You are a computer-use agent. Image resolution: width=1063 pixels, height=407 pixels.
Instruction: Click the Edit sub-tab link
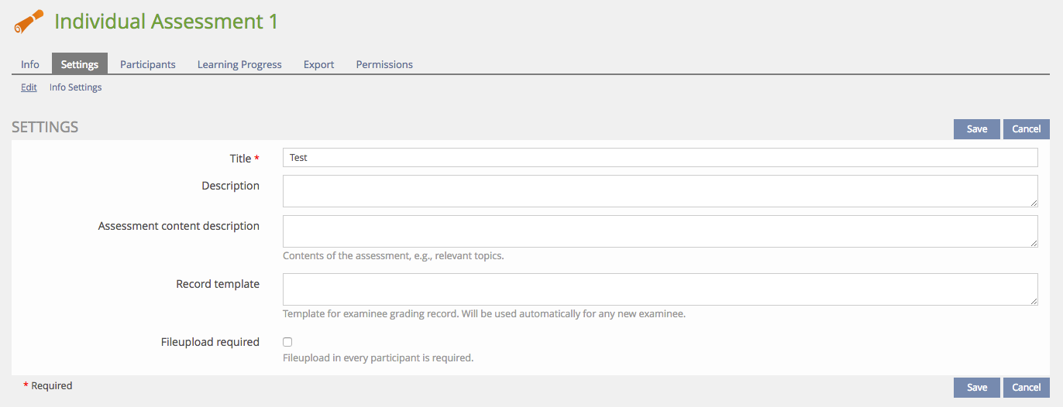pos(29,87)
